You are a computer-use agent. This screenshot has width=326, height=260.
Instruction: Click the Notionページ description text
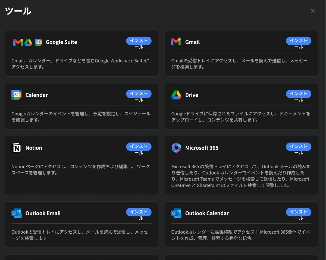(x=81, y=169)
